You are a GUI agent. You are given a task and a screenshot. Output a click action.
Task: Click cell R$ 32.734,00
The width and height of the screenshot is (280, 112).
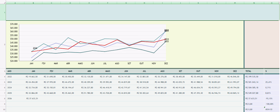point(33,88)
